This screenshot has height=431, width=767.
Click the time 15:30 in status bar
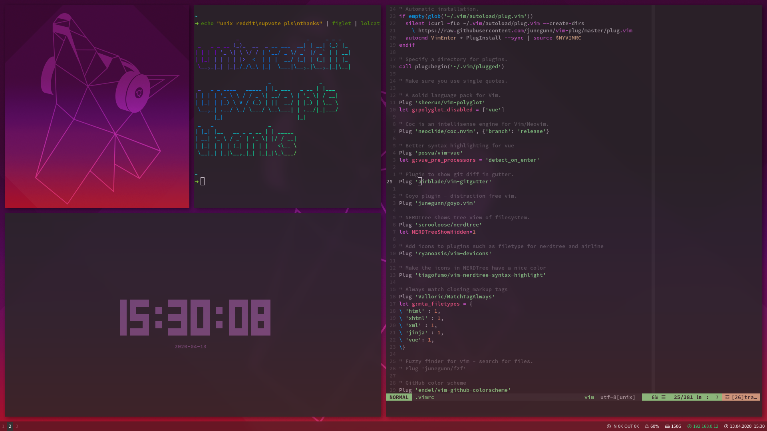[759, 426]
